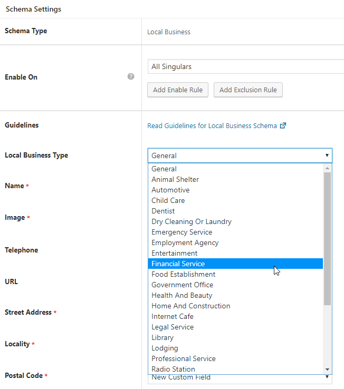Click Add Enable Rule button

click(178, 90)
